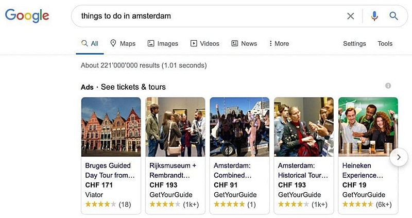Open search Settings
The width and height of the screenshot is (412, 218).
click(354, 44)
